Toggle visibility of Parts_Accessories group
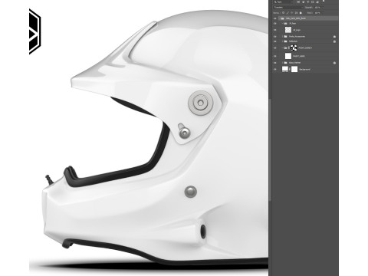Image resolution: width=368 pixels, height=276 pixels. point(275,37)
